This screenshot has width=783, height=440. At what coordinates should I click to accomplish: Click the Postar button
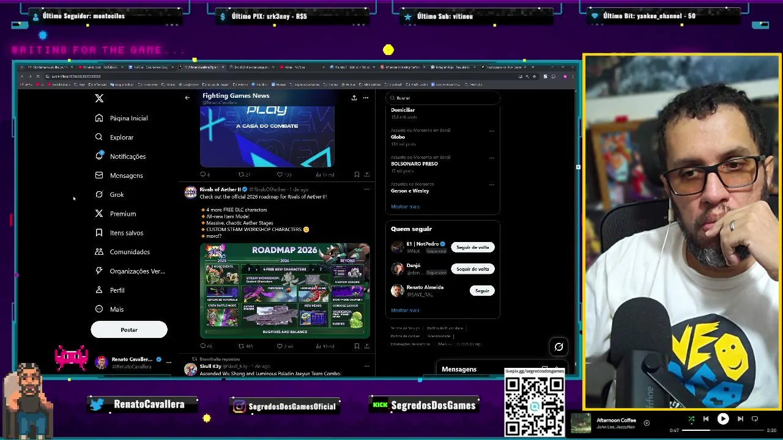click(129, 329)
